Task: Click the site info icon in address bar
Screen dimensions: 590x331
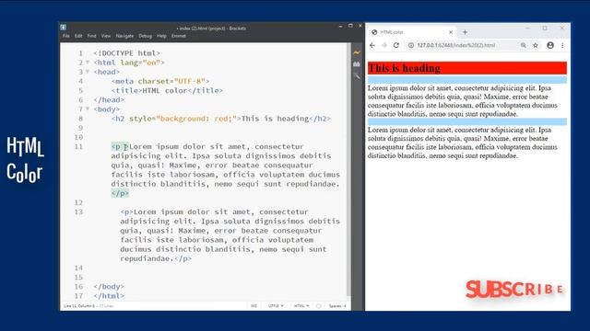Action: tap(411, 45)
